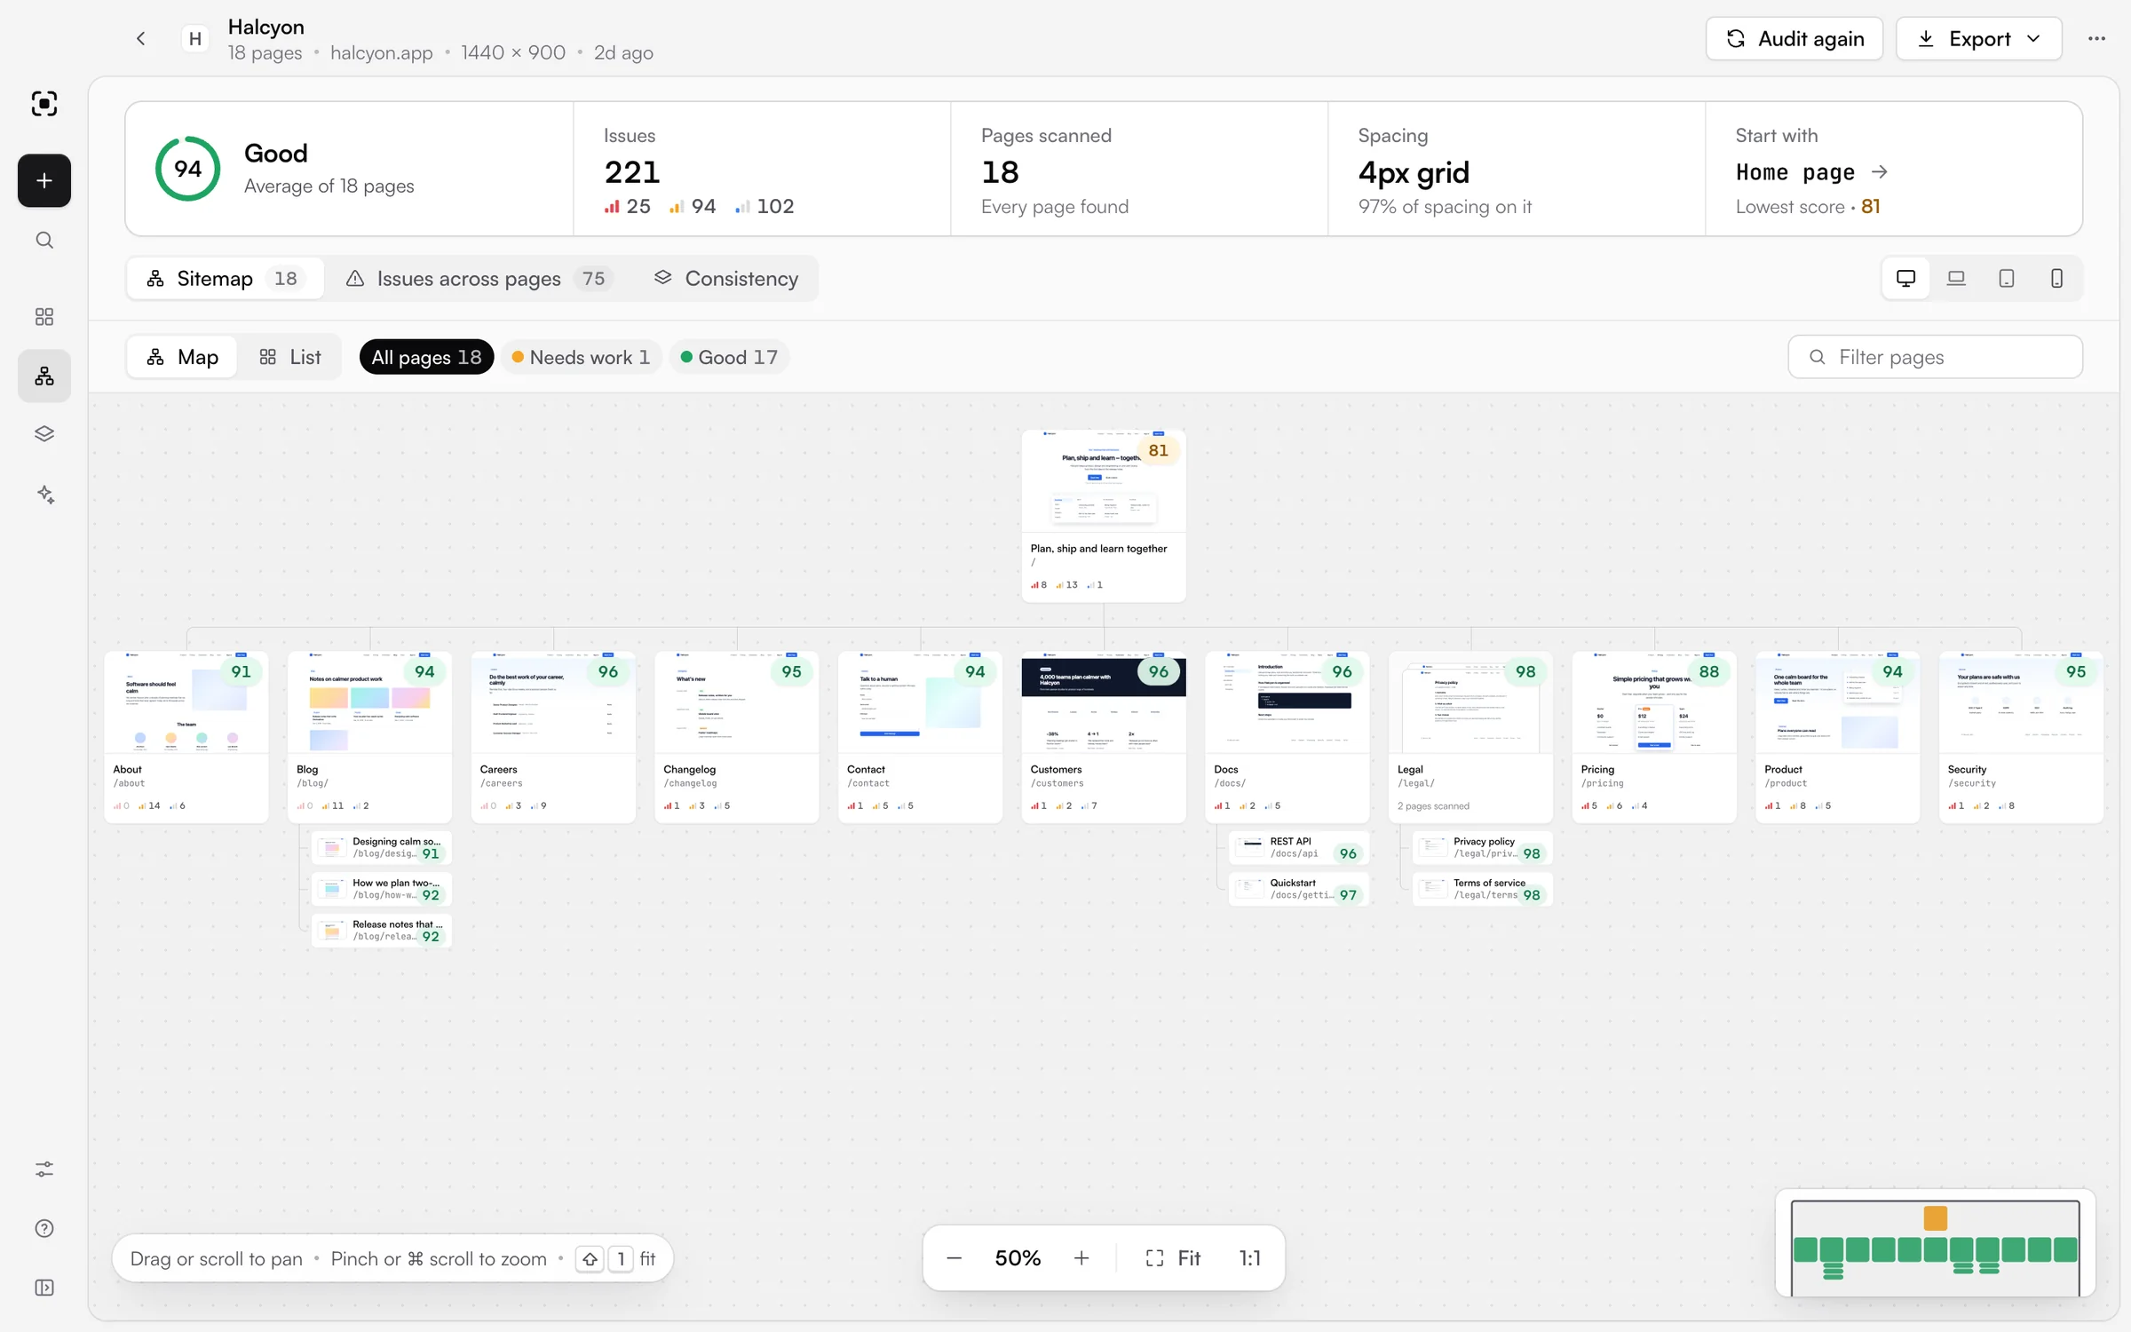Select the sitemap sidebar icon

click(x=44, y=377)
